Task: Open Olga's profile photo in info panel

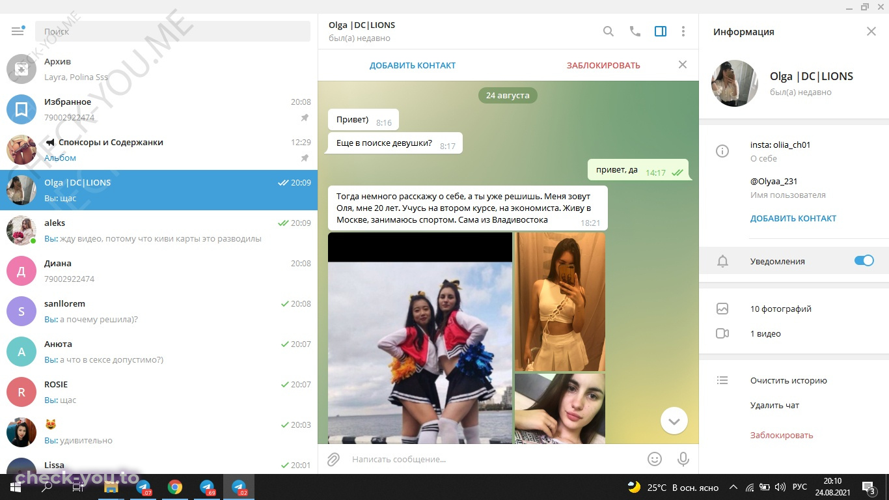Action: click(735, 83)
